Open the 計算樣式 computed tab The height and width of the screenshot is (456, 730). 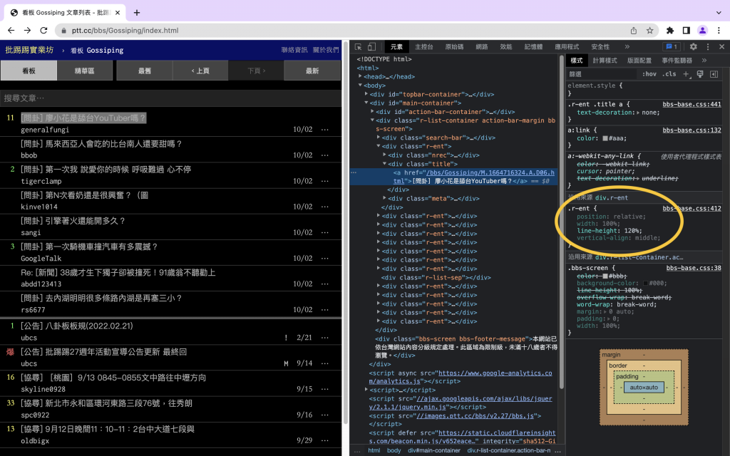(605, 61)
